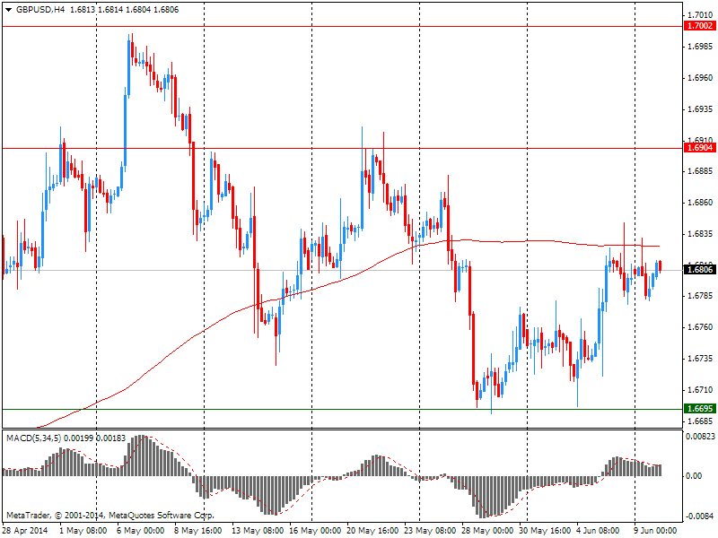This screenshot has width=718, height=538.
Task: Click the 28 Apr 2014 date label
Action: [25, 531]
